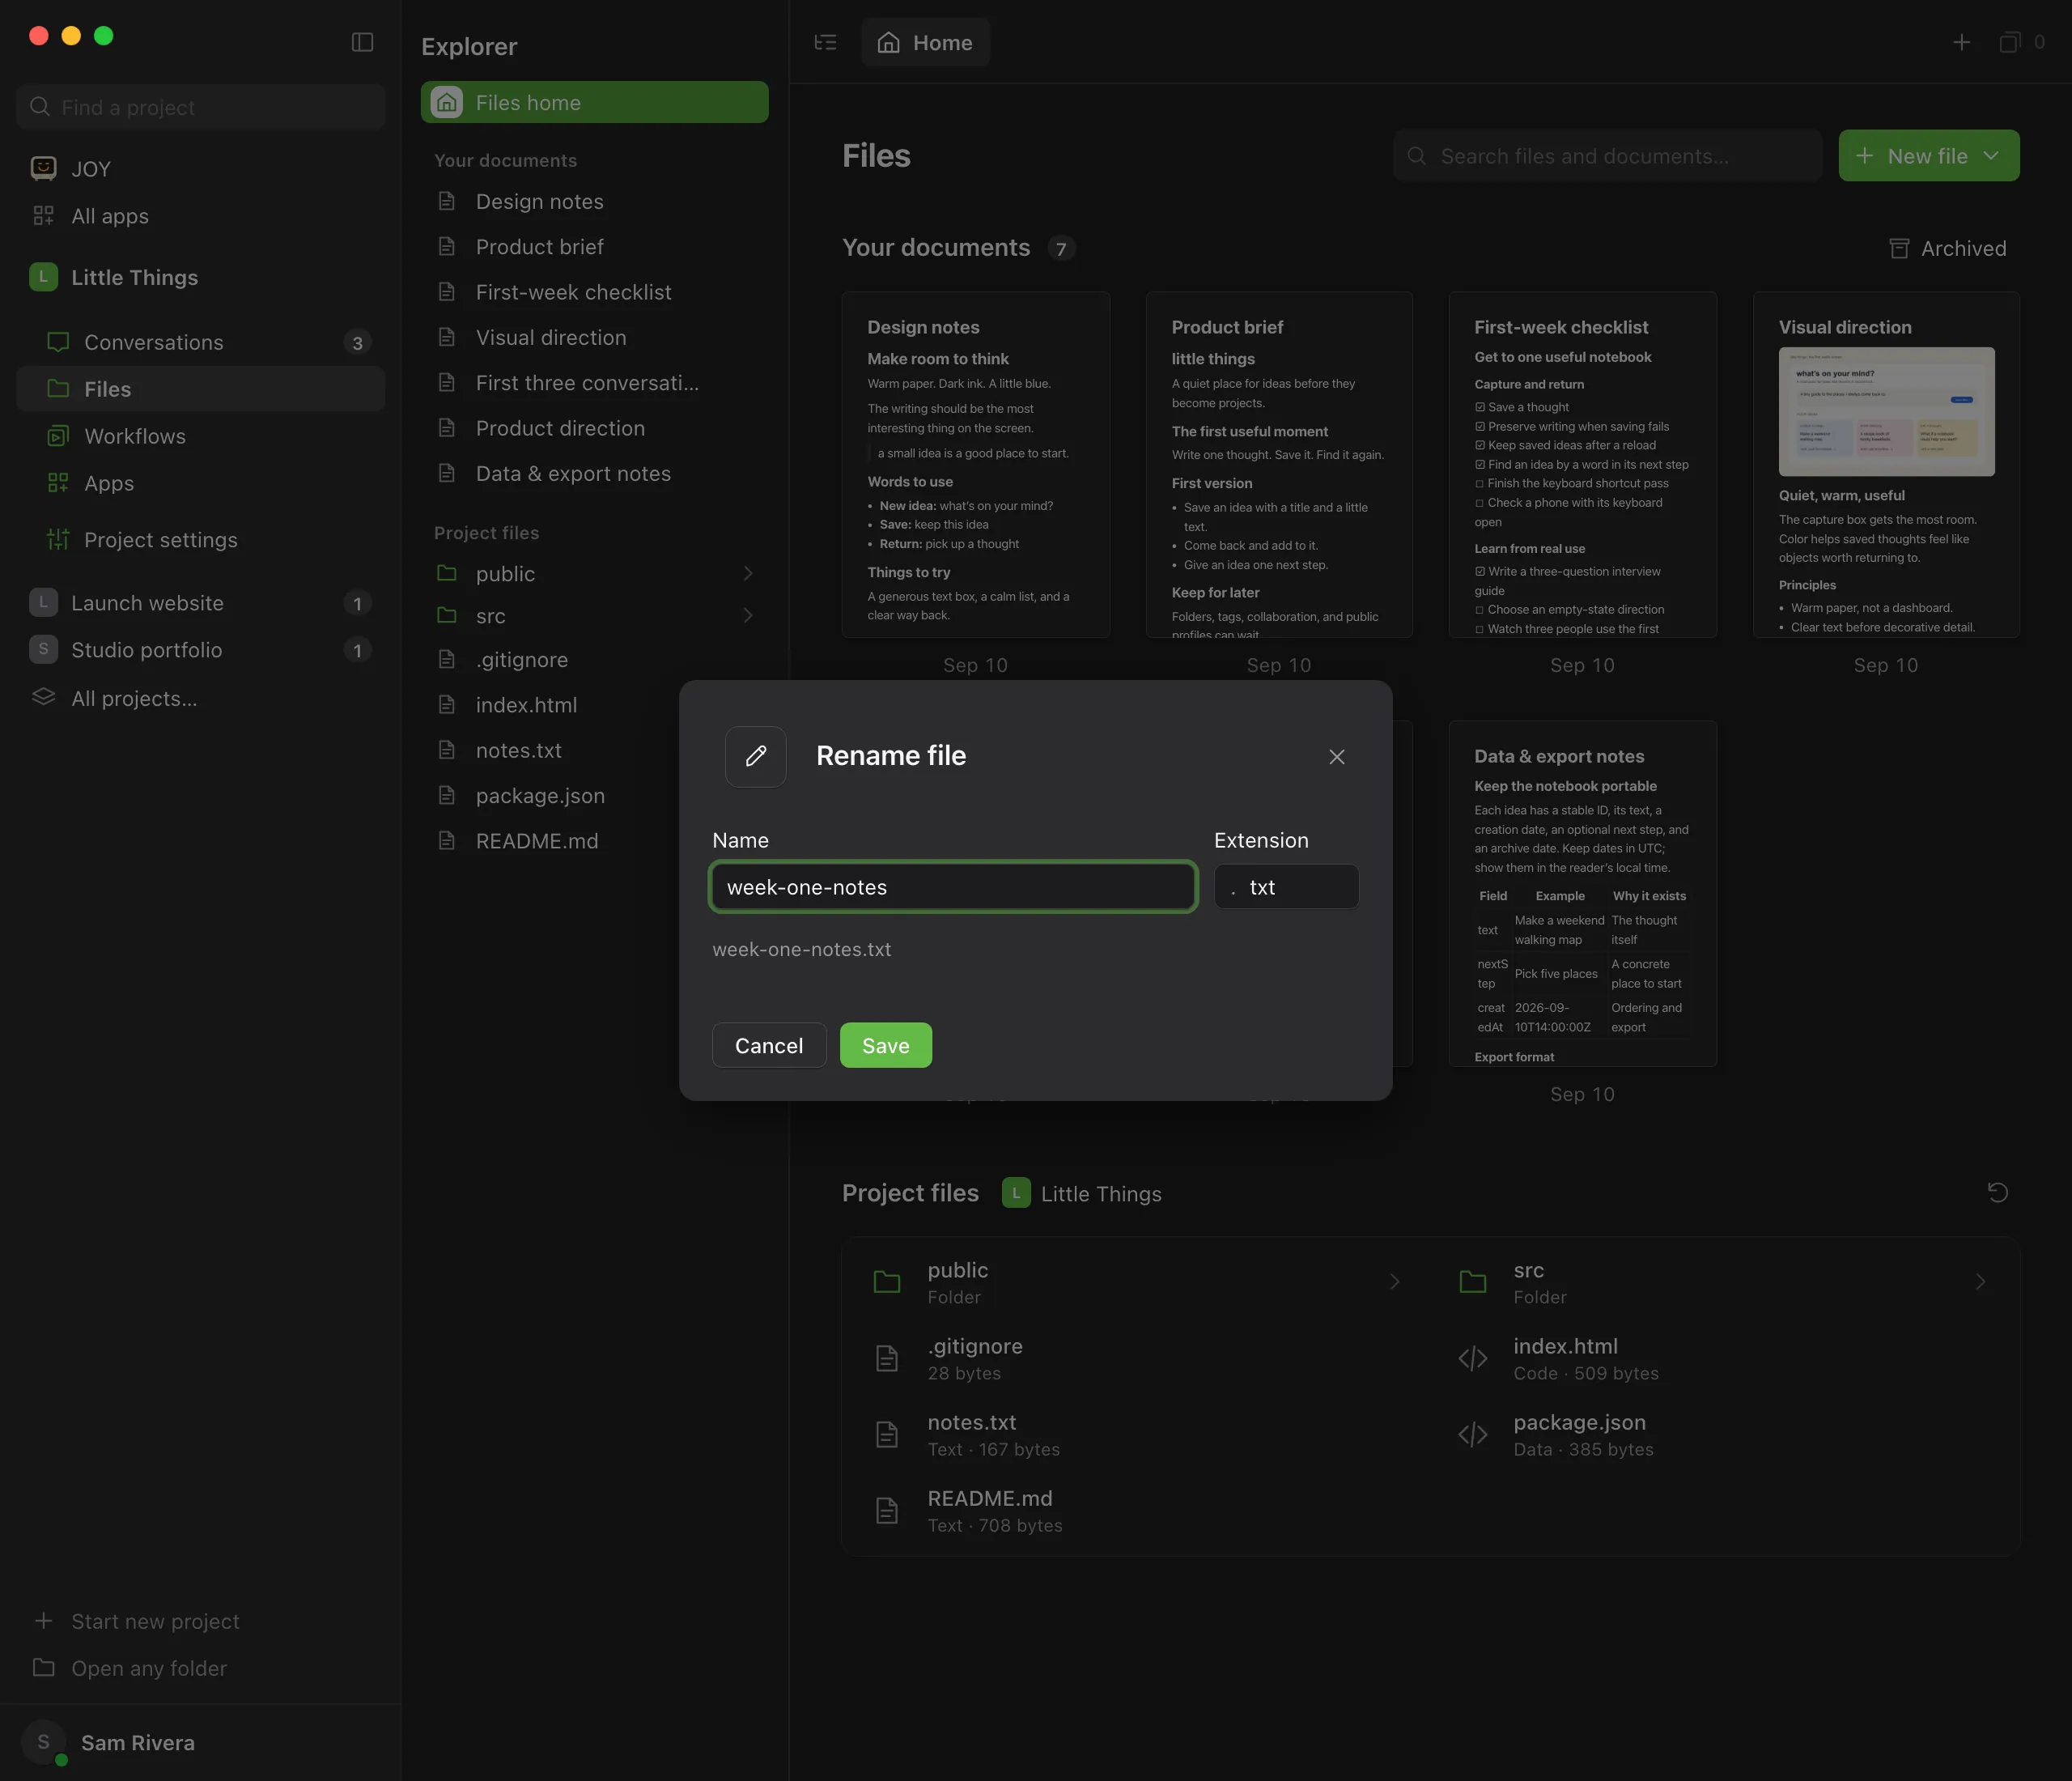Click Open any folder
The width and height of the screenshot is (2072, 1781).
[x=200, y=1668]
